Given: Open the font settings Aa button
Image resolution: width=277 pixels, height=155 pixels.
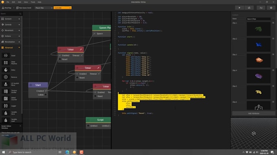Looking at the screenshot, I should pyautogui.click(x=261, y=8).
